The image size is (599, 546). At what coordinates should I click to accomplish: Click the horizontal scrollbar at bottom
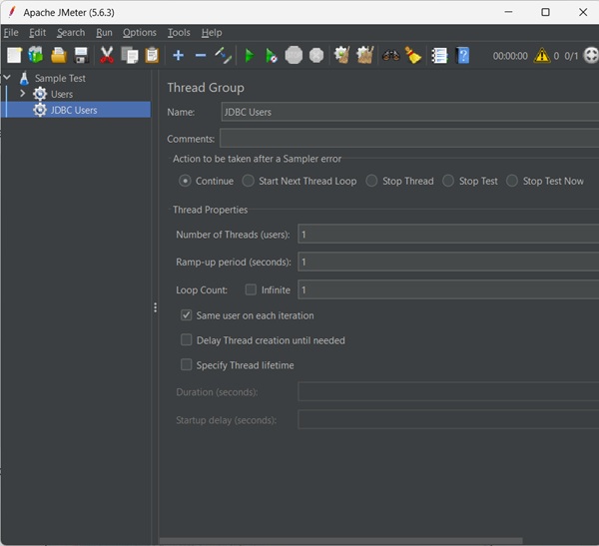(x=340, y=541)
